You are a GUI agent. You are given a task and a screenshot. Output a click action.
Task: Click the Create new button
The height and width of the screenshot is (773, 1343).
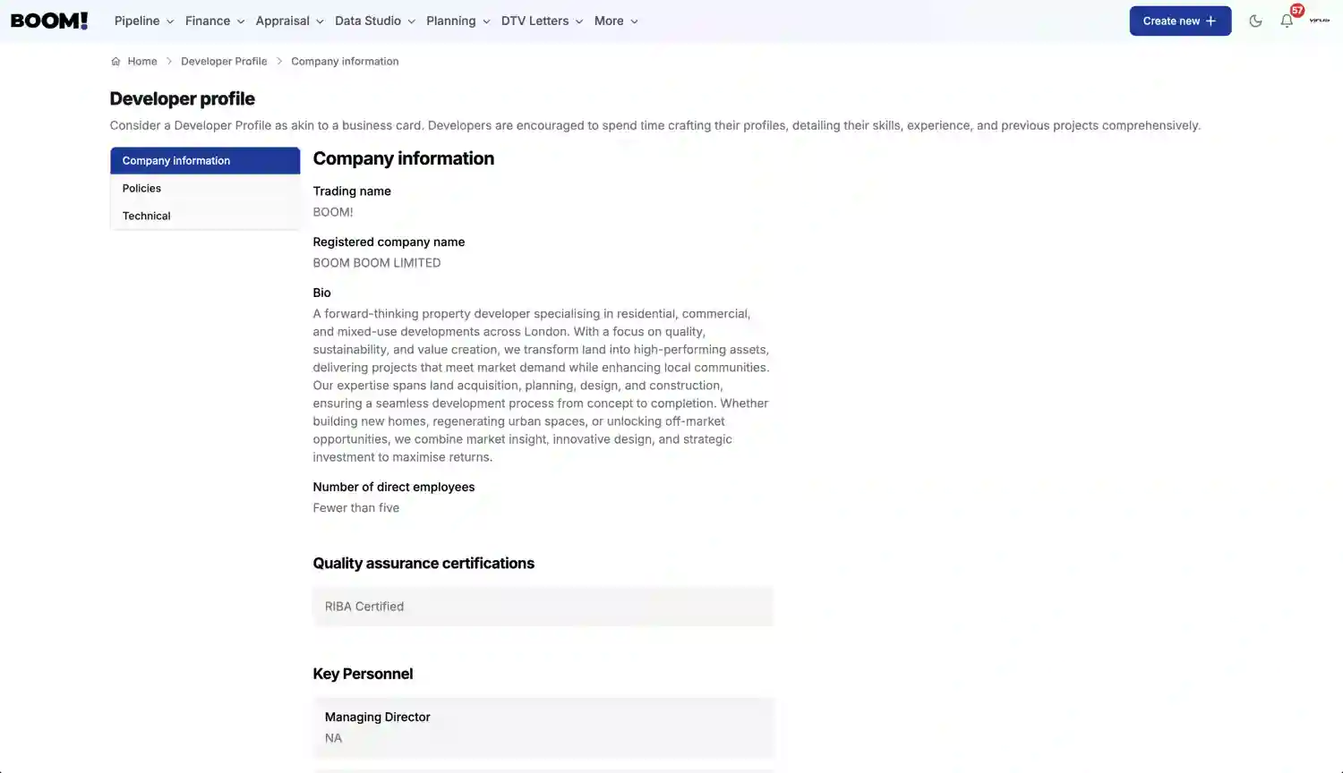point(1180,21)
